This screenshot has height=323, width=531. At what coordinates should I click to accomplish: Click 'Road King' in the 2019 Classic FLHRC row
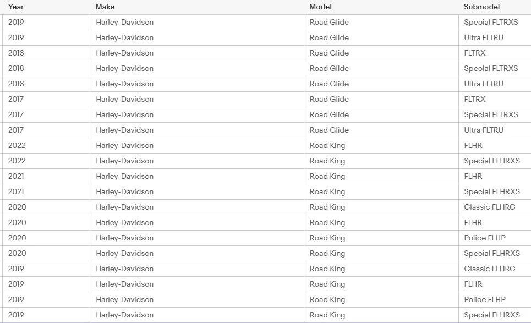[327, 269]
